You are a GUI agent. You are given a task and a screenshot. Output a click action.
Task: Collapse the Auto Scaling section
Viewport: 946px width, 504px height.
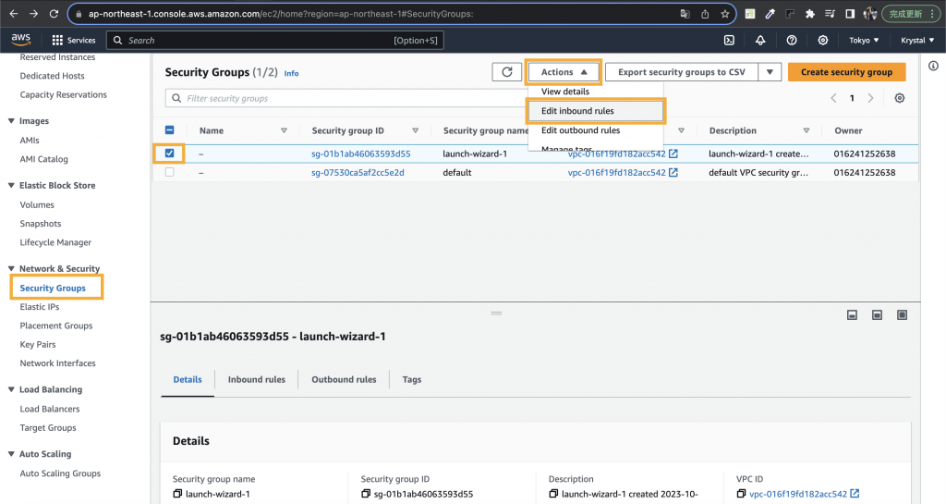(11, 454)
